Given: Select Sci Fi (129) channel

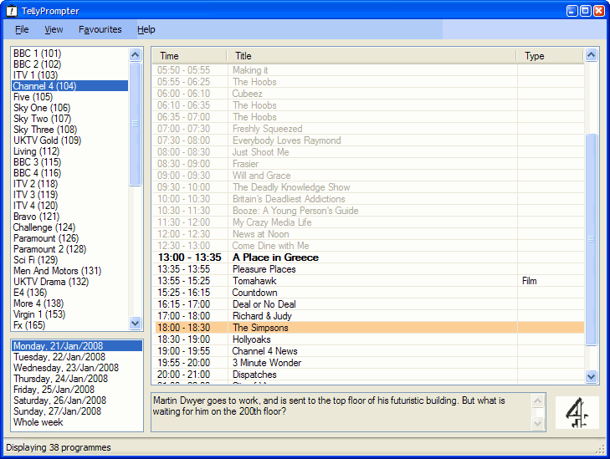Looking at the screenshot, I should [70, 260].
